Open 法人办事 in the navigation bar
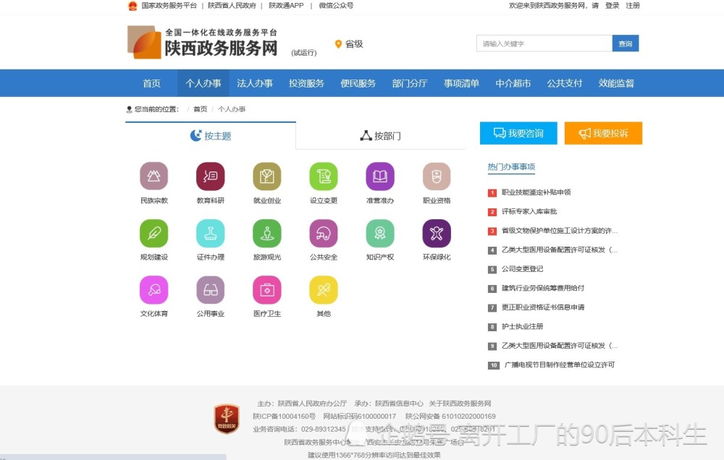Viewport: 724px width, 460px height. [x=255, y=83]
